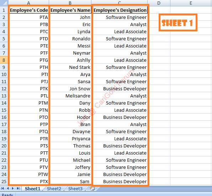Image resolution: width=212 pixels, height=196 pixels.
Task: Select column E header
Action: [x=191, y=3]
